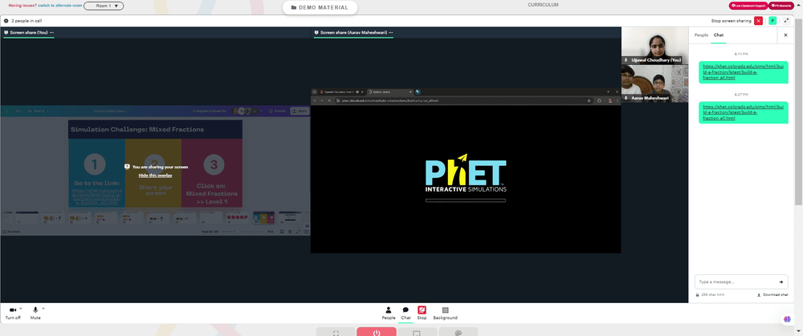Open People from bottom toolbar
The image size is (803, 336).
pyautogui.click(x=389, y=313)
